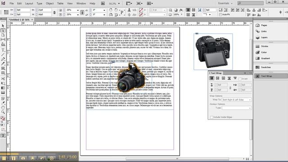Screen dimensions: 288x162
Task: Open the Swatches panel
Action: (x=266, y=67)
